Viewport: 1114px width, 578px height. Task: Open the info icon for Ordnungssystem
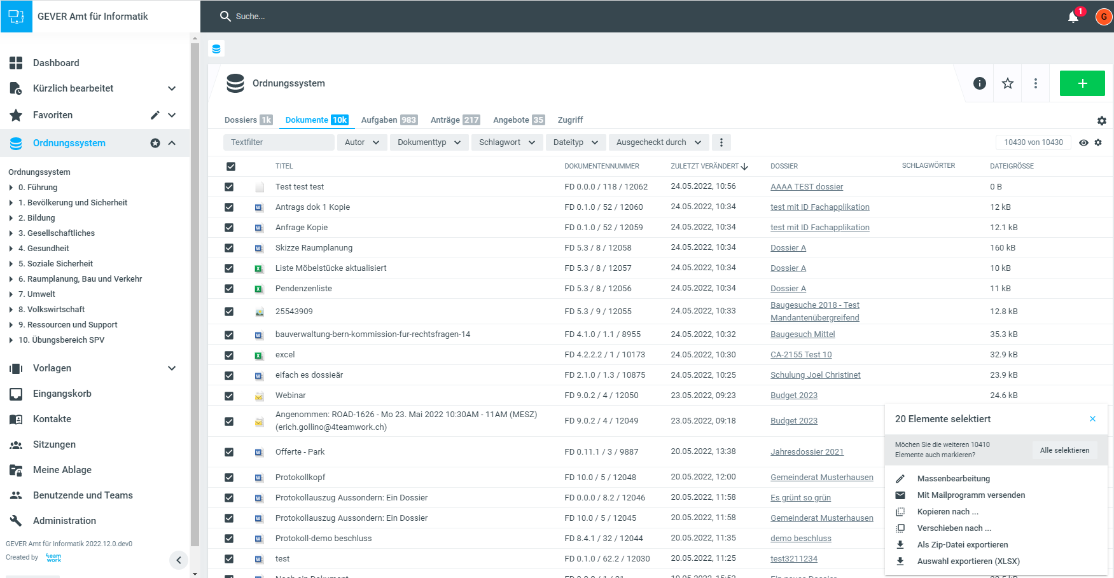coord(980,83)
